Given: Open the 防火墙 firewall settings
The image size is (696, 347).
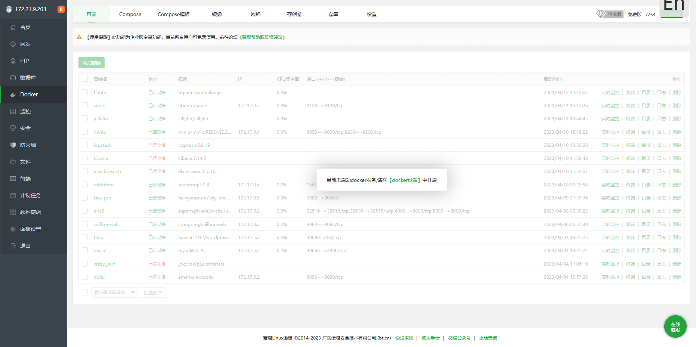Looking at the screenshot, I should tap(28, 145).
